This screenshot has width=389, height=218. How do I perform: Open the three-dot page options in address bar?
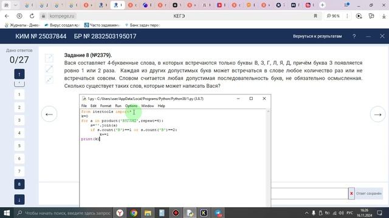tap(347, 16)
